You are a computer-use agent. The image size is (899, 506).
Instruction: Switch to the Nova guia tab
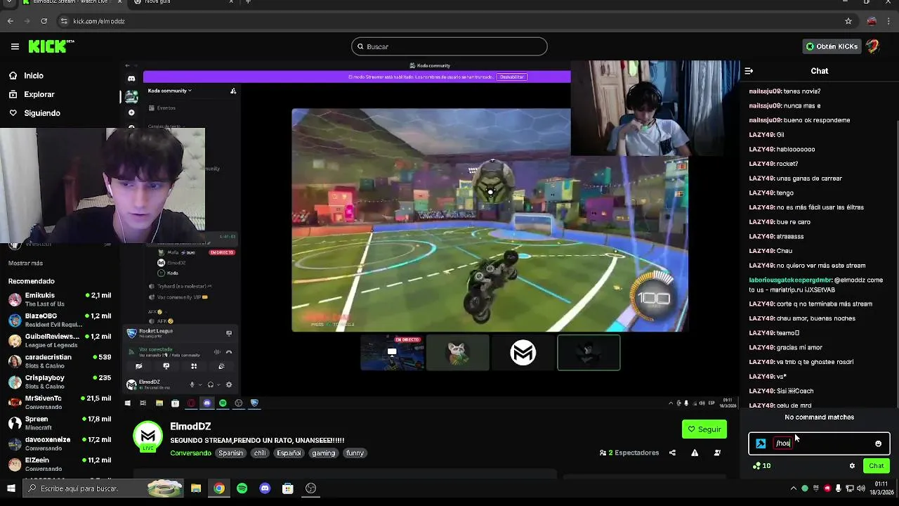tap(184, 2)
